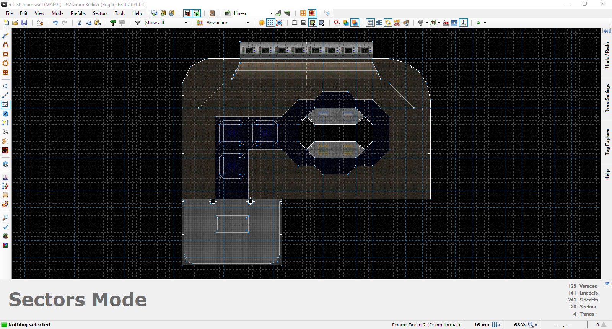Click the Save Map disk icon
Image resolution: width=612 pixels, height=329 pixels.
(x=24, y=23)
